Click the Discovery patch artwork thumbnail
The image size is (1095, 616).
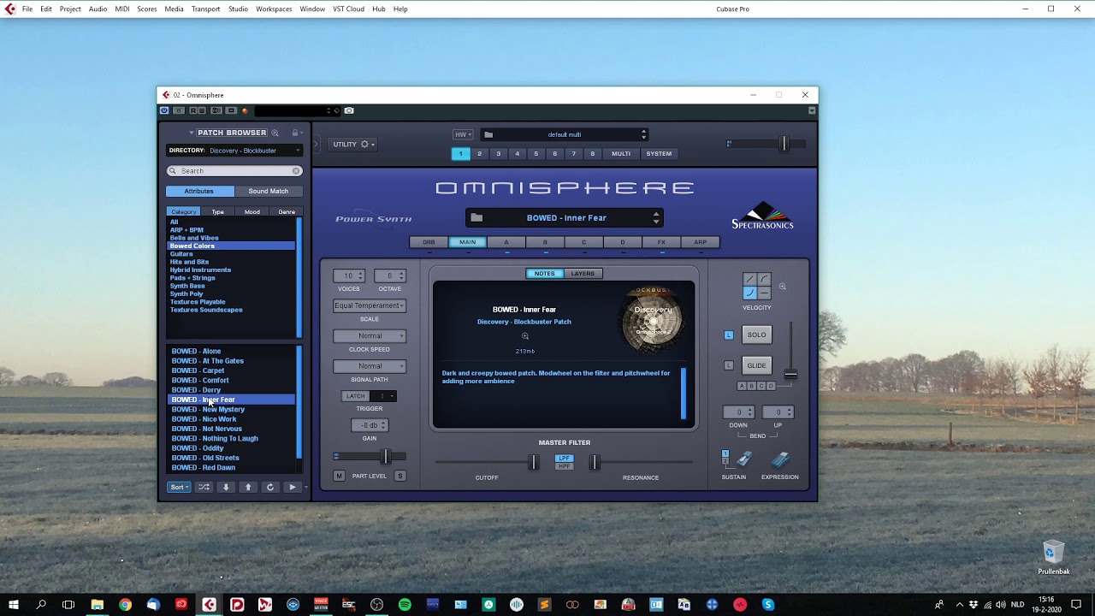tap(654, 321)
